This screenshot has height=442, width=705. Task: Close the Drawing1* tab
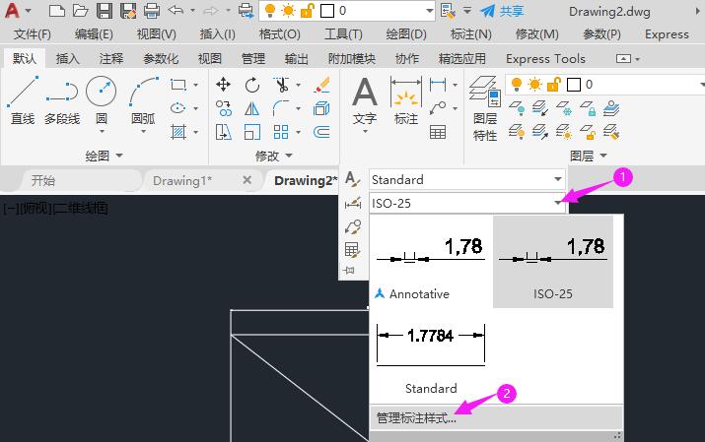pyautogui.click(x=247, y=180)
